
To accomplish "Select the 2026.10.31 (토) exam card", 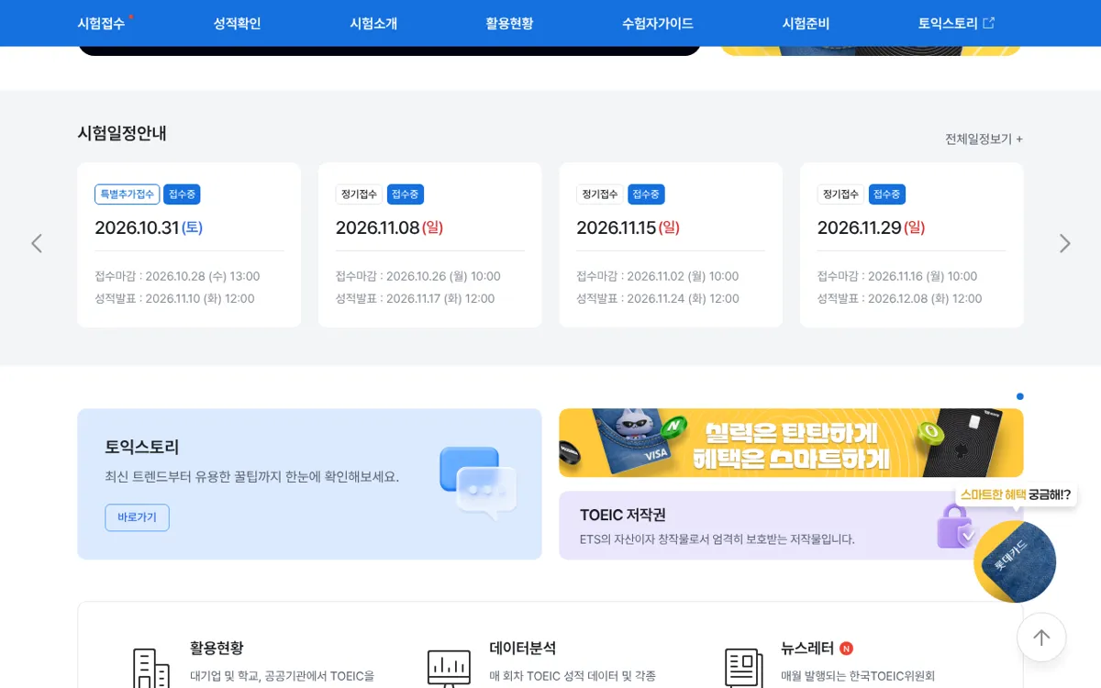I will point(189,245).
